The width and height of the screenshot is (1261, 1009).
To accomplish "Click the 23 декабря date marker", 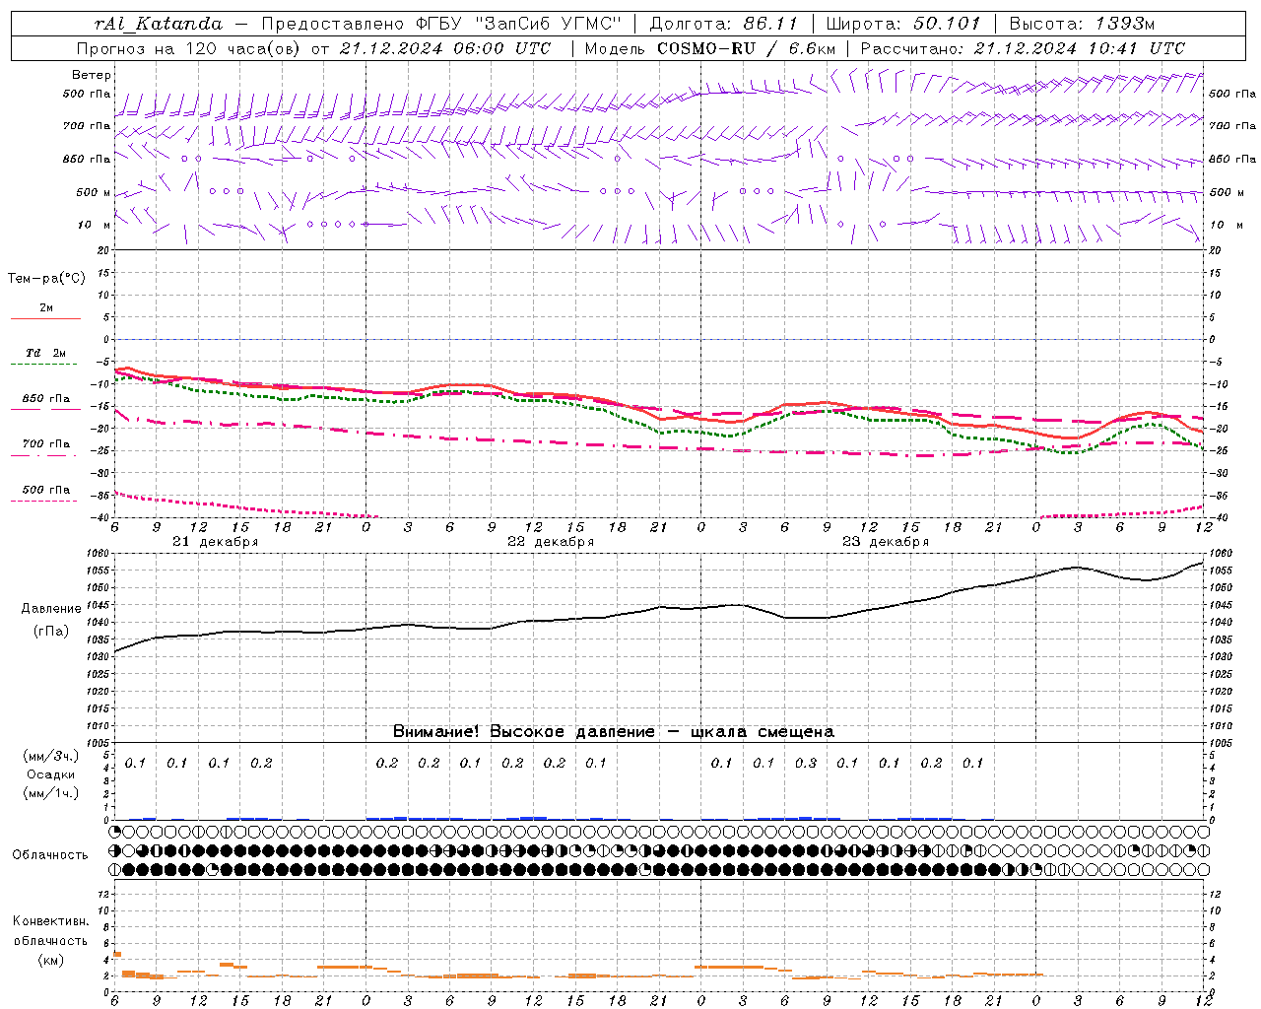I will click(x=886, y=542).
